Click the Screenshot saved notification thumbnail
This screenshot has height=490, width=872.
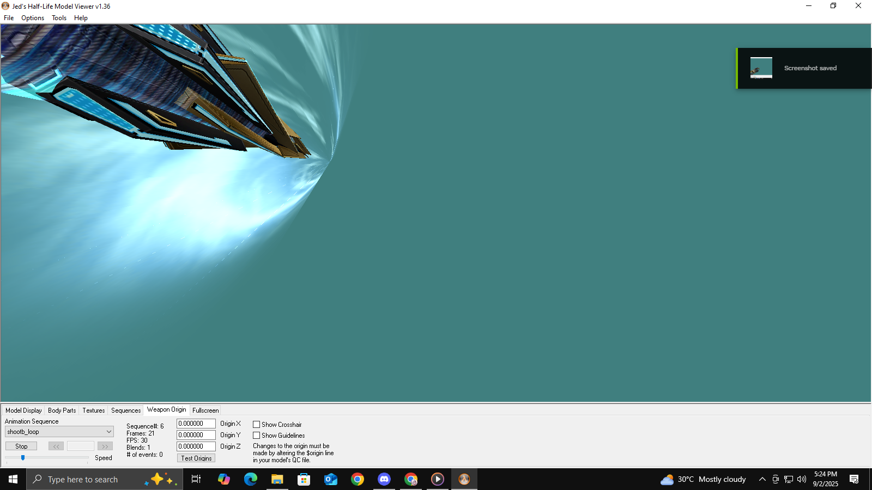(x=761, y=68)
